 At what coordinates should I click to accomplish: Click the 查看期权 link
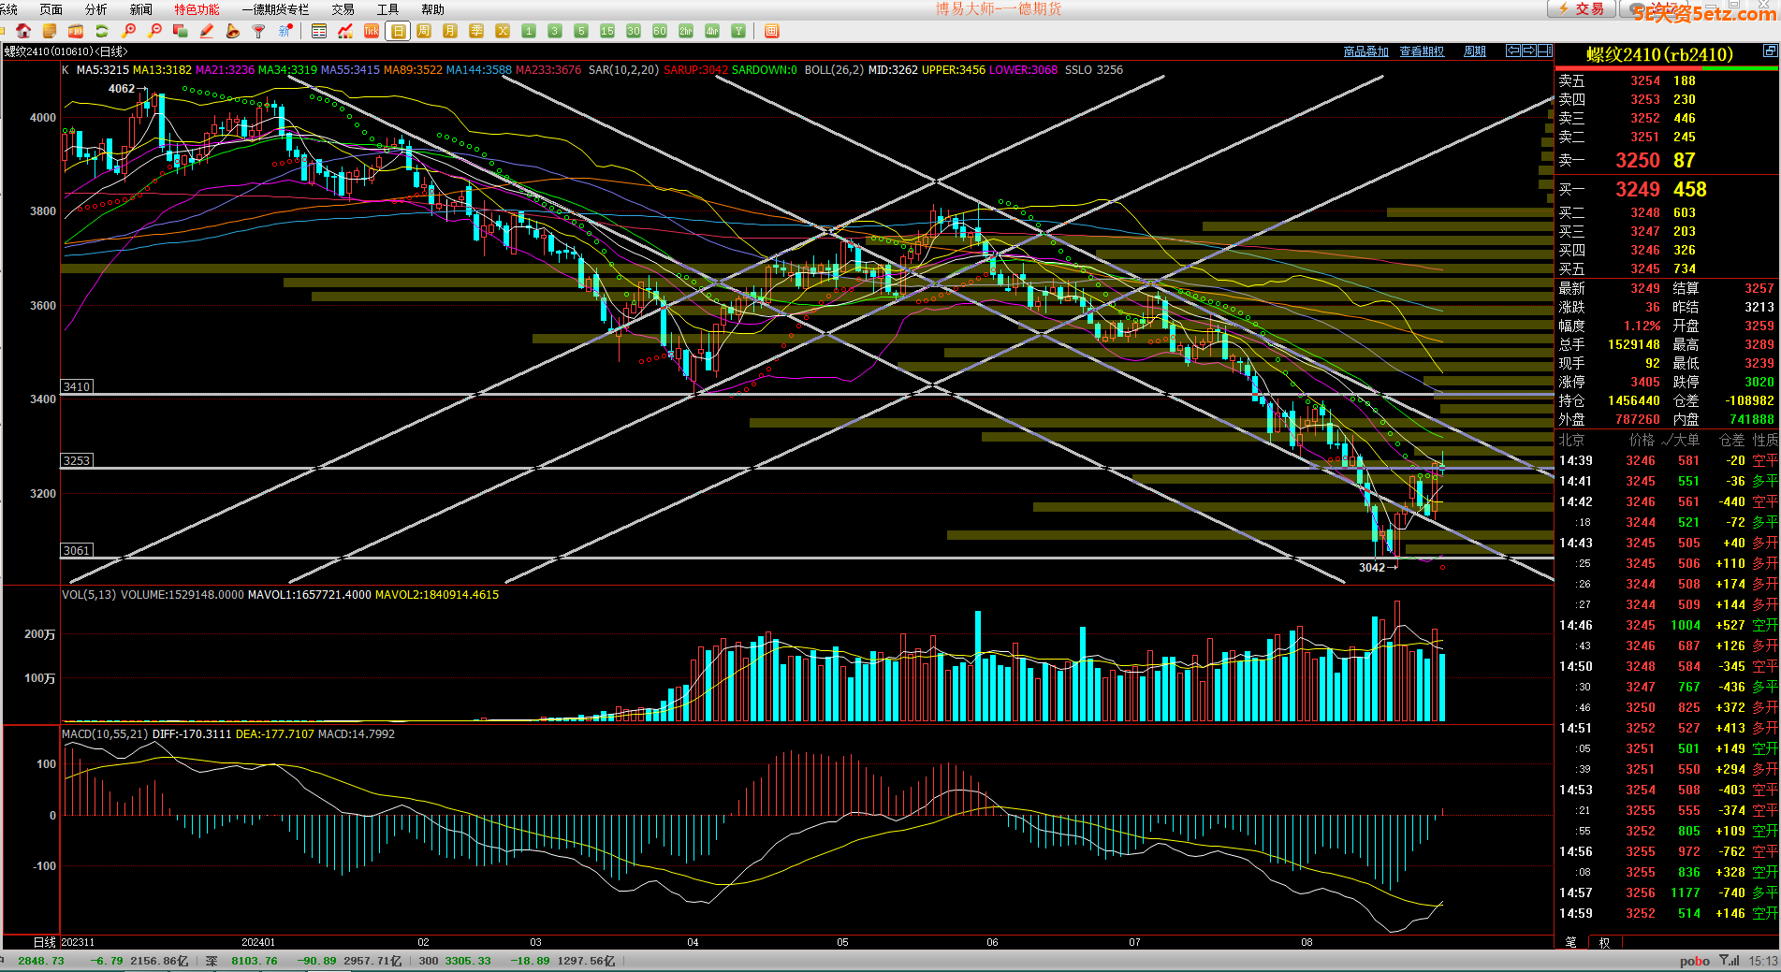pos(1422,51)
